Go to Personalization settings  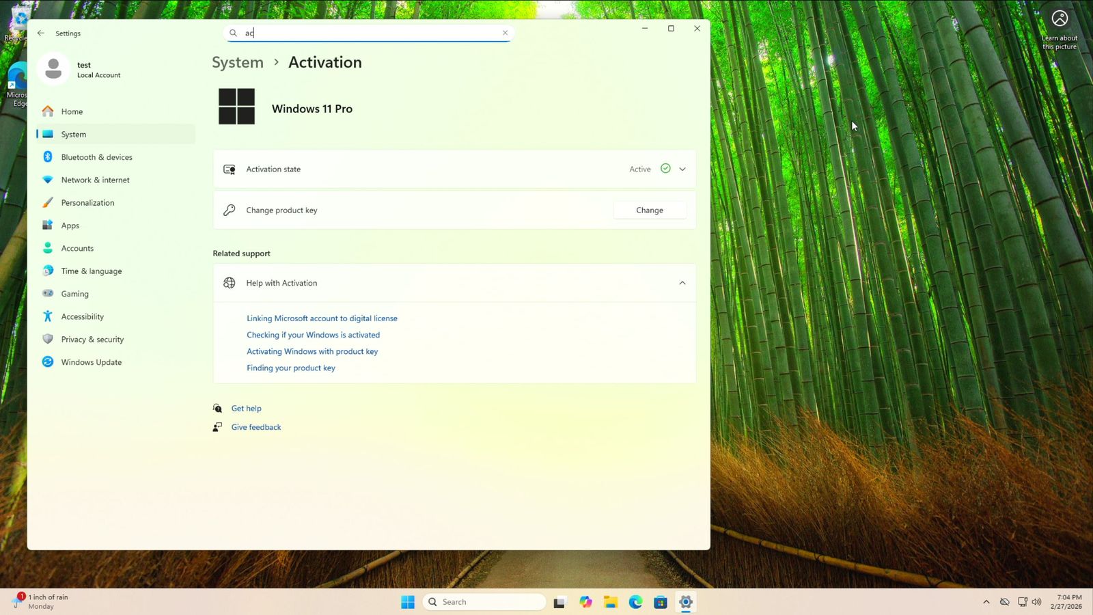pyautogui.click(x=87, y=203)
